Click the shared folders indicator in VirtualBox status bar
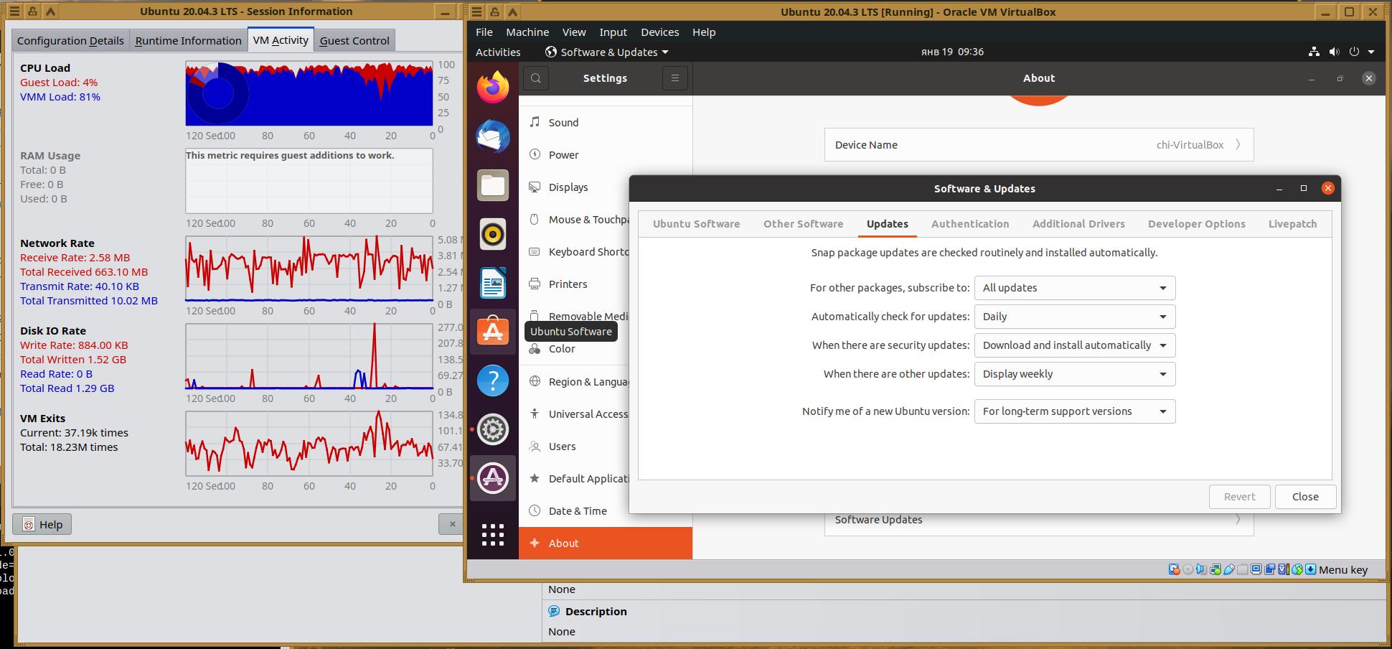The width and height of the screenshot is (1392, 649). tap(1243, 569)
